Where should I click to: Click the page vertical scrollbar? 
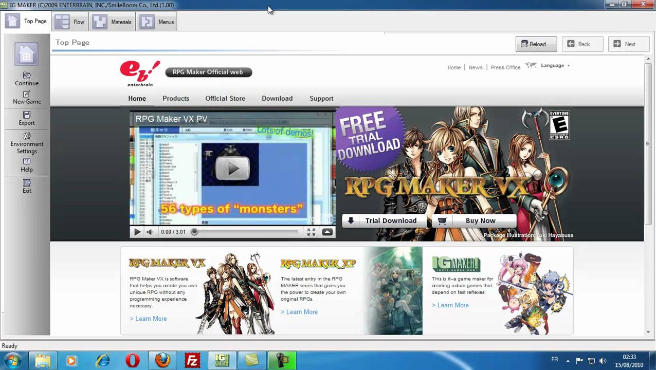648,144
